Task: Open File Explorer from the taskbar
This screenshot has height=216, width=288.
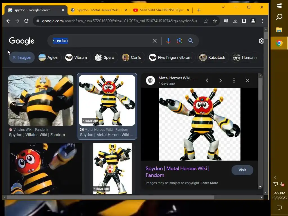Action: (x=279, y=30)
